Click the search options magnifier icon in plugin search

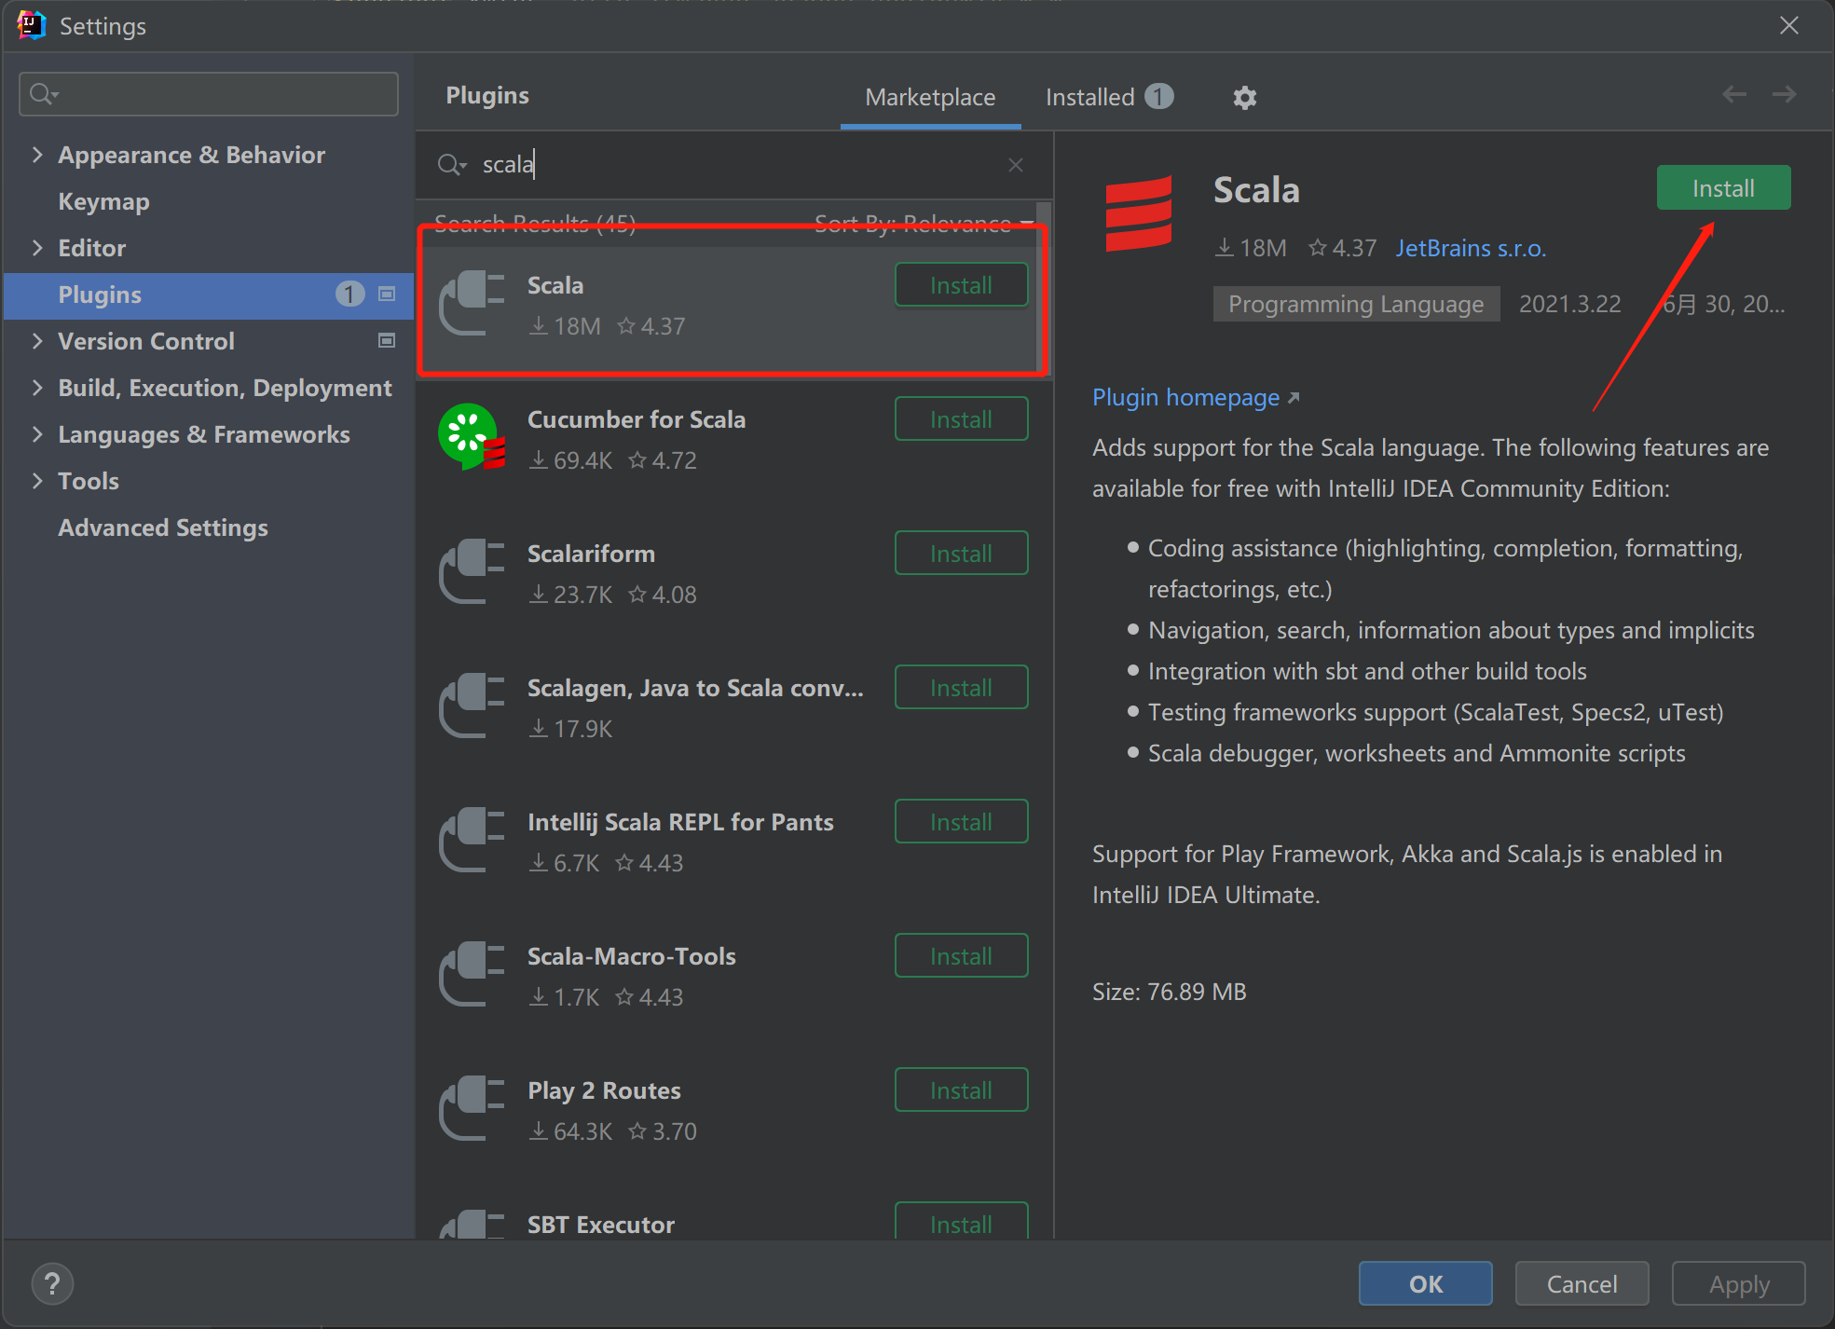[451, 165]
